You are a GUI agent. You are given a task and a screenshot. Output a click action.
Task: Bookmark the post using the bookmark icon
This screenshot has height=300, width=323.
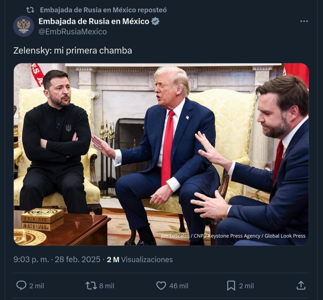tap(231, 286)
